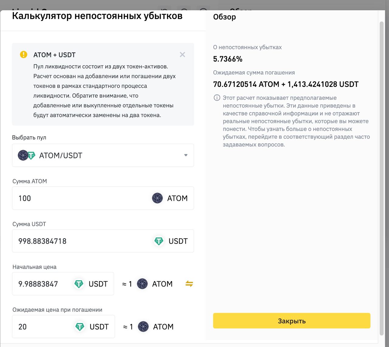Click the Сумма USDT input with 998.88384718
389x347 pixels.
(x=82, y=241)
